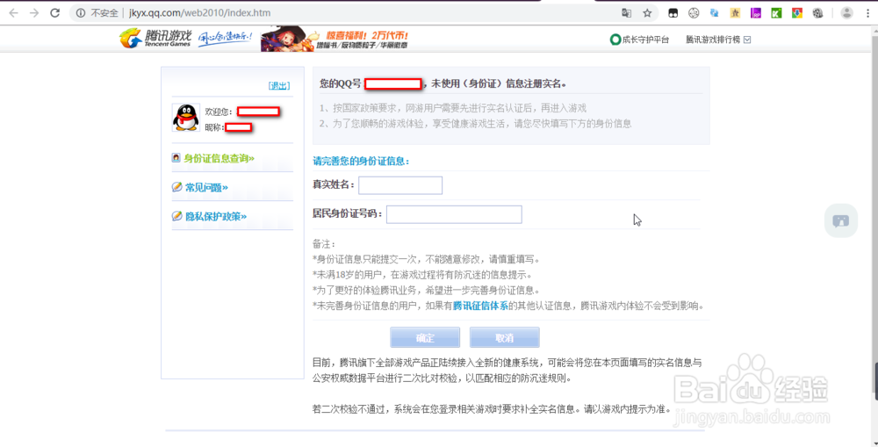Open the 腾讯征信体系 link
This screenshot has height=447, width=878.
[480, 306]
